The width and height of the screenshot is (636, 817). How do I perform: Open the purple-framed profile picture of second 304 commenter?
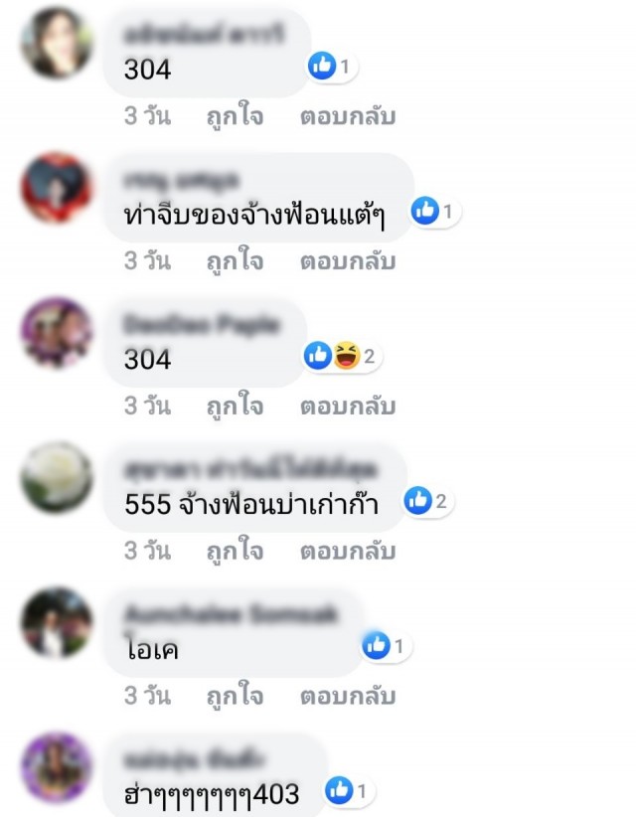click(57, 332)
